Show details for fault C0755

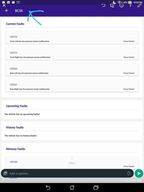[129, 57]
